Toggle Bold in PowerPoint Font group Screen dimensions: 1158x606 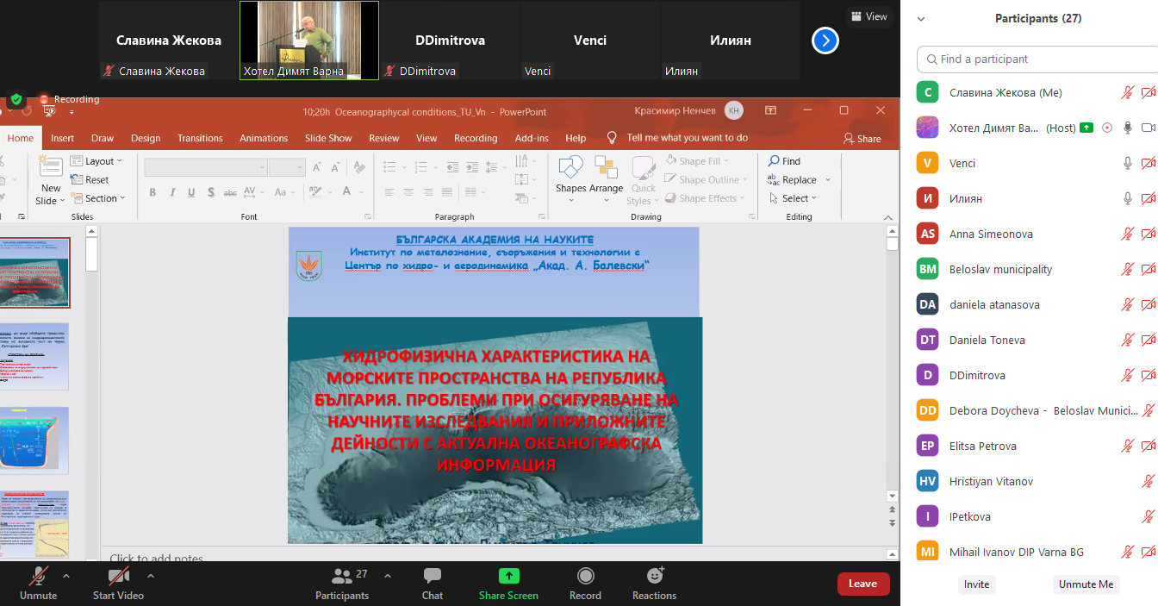click(153, 192)
